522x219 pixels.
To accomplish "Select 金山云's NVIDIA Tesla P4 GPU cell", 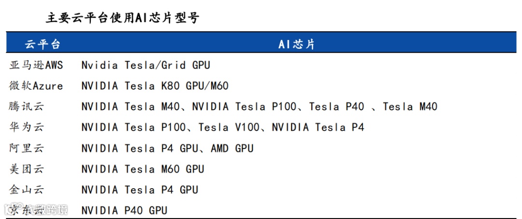I will [x=140, y=190].
